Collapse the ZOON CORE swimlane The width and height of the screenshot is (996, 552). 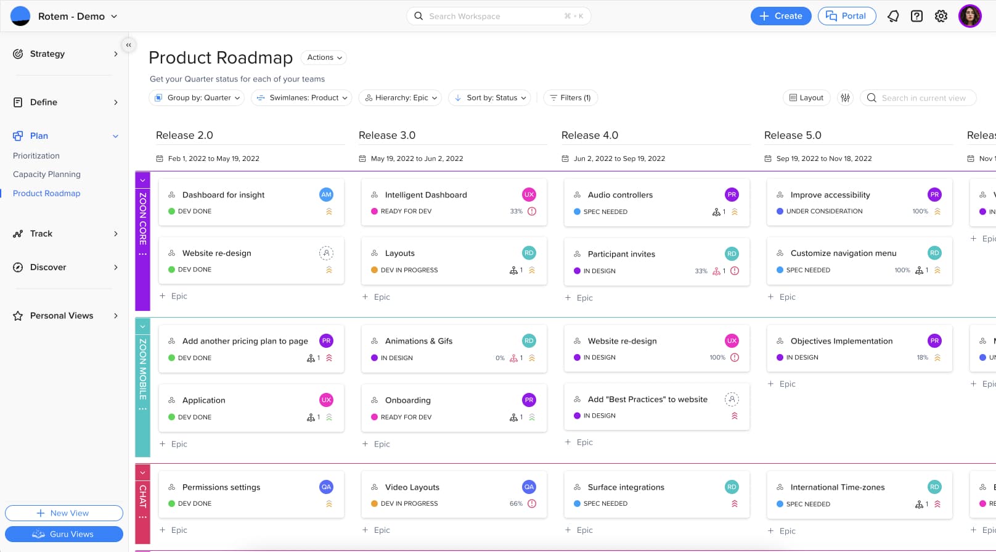click(x=142, y=180)
